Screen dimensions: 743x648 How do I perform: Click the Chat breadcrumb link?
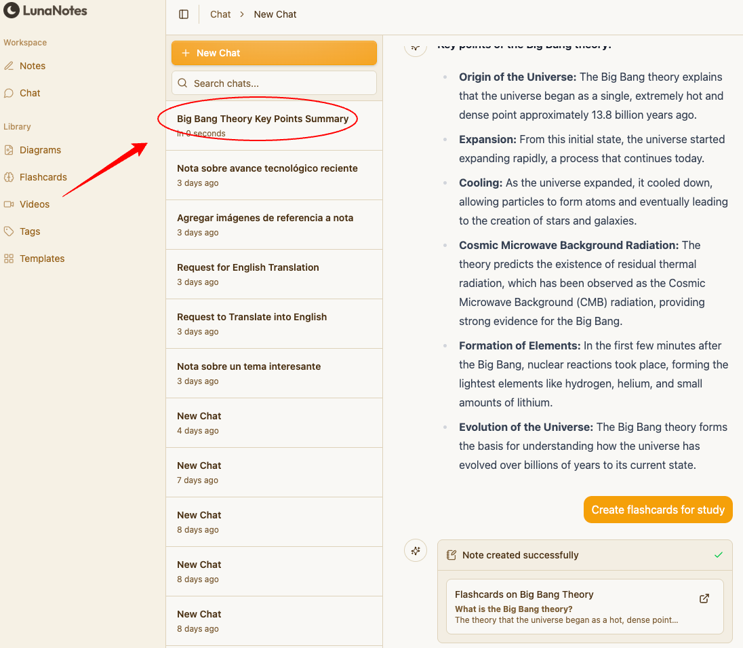220,14
